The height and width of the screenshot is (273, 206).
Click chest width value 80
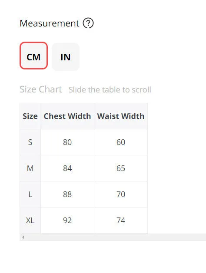tap(67, 142)
